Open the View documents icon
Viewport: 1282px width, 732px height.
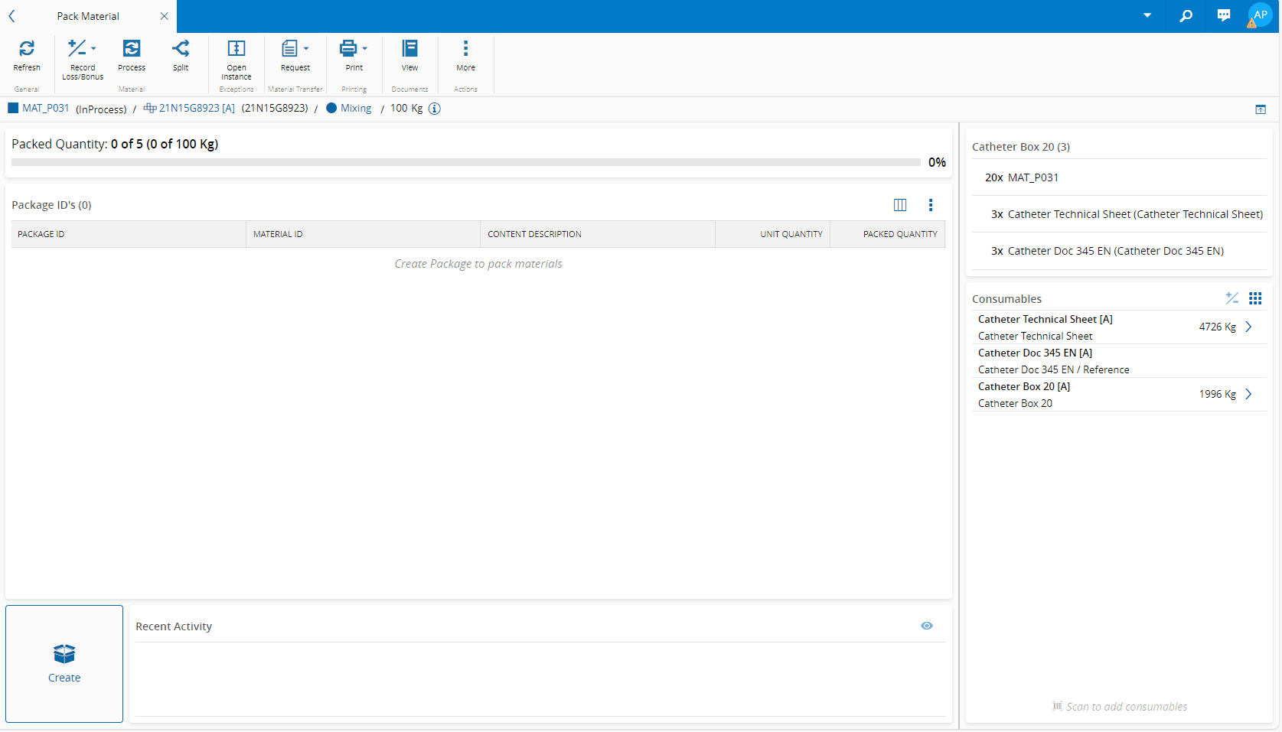point(410,49)
